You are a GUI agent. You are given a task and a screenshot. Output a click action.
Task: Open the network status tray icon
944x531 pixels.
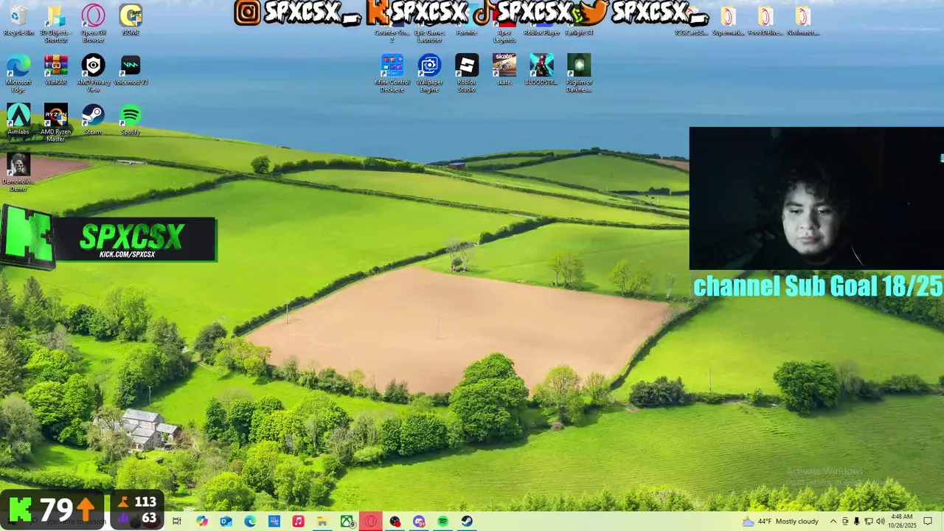(868, 521)
